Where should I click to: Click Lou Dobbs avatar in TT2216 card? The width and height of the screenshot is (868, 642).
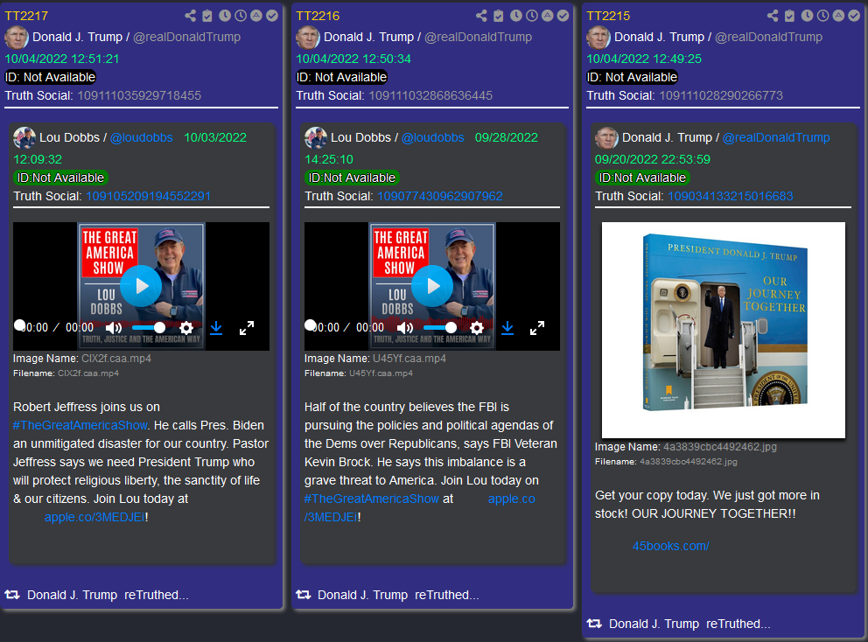coord(316,137)
